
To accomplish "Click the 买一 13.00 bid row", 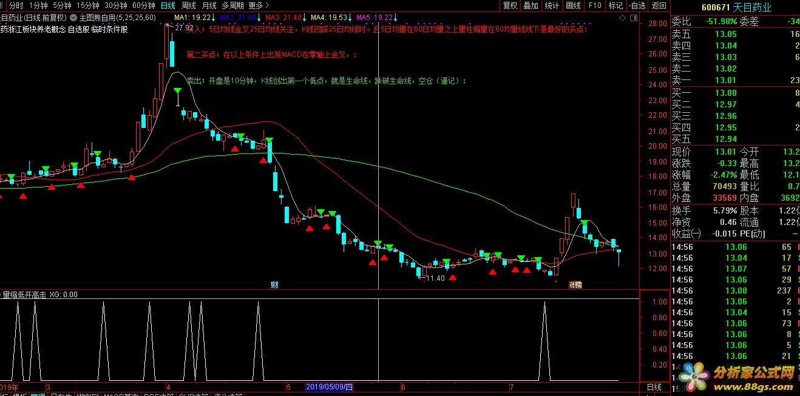I will click(735, 93).
